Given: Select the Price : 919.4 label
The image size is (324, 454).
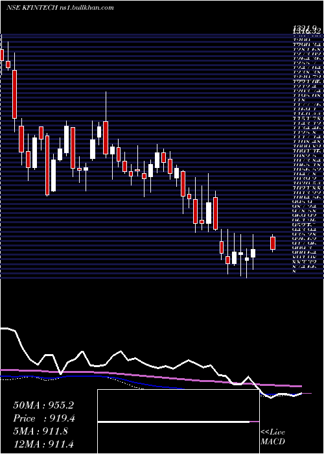Looking at the screenshot, I should point(45,418).
